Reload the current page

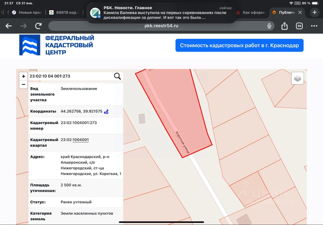coord(38,26)
